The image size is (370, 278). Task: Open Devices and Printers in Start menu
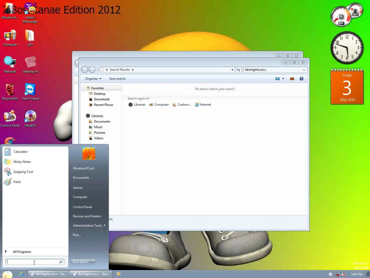[89, 216]
